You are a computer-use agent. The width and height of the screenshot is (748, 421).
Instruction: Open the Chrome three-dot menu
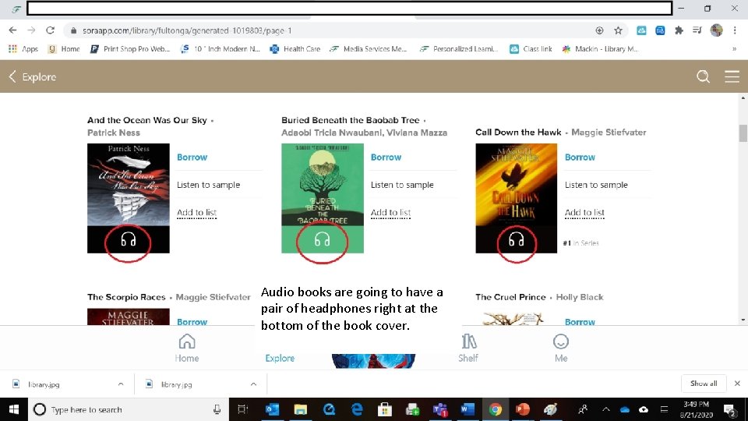[735, 30]
